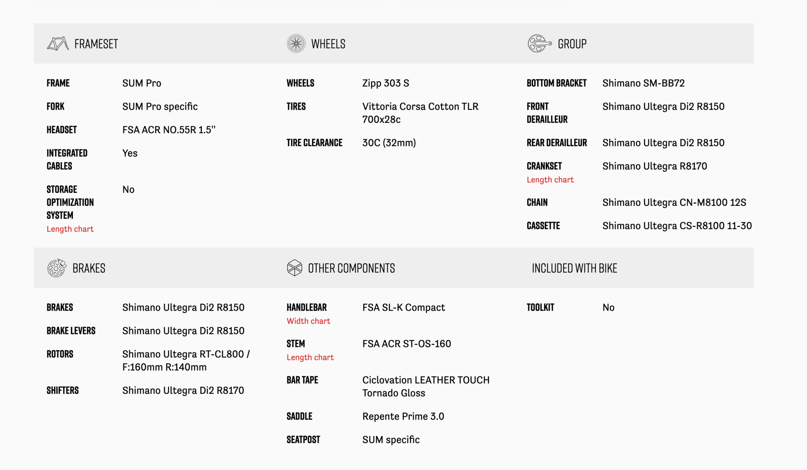The width and height of the screenshot is (807, 470).
Task: Click the BAR TAPE label
Action: click(302, 380)
